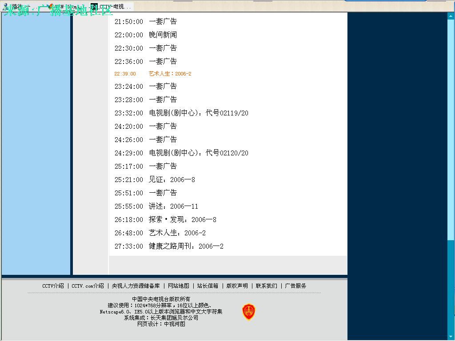
Task: Click the 联系我们 contact link
Action: click(x=266, y=286)
